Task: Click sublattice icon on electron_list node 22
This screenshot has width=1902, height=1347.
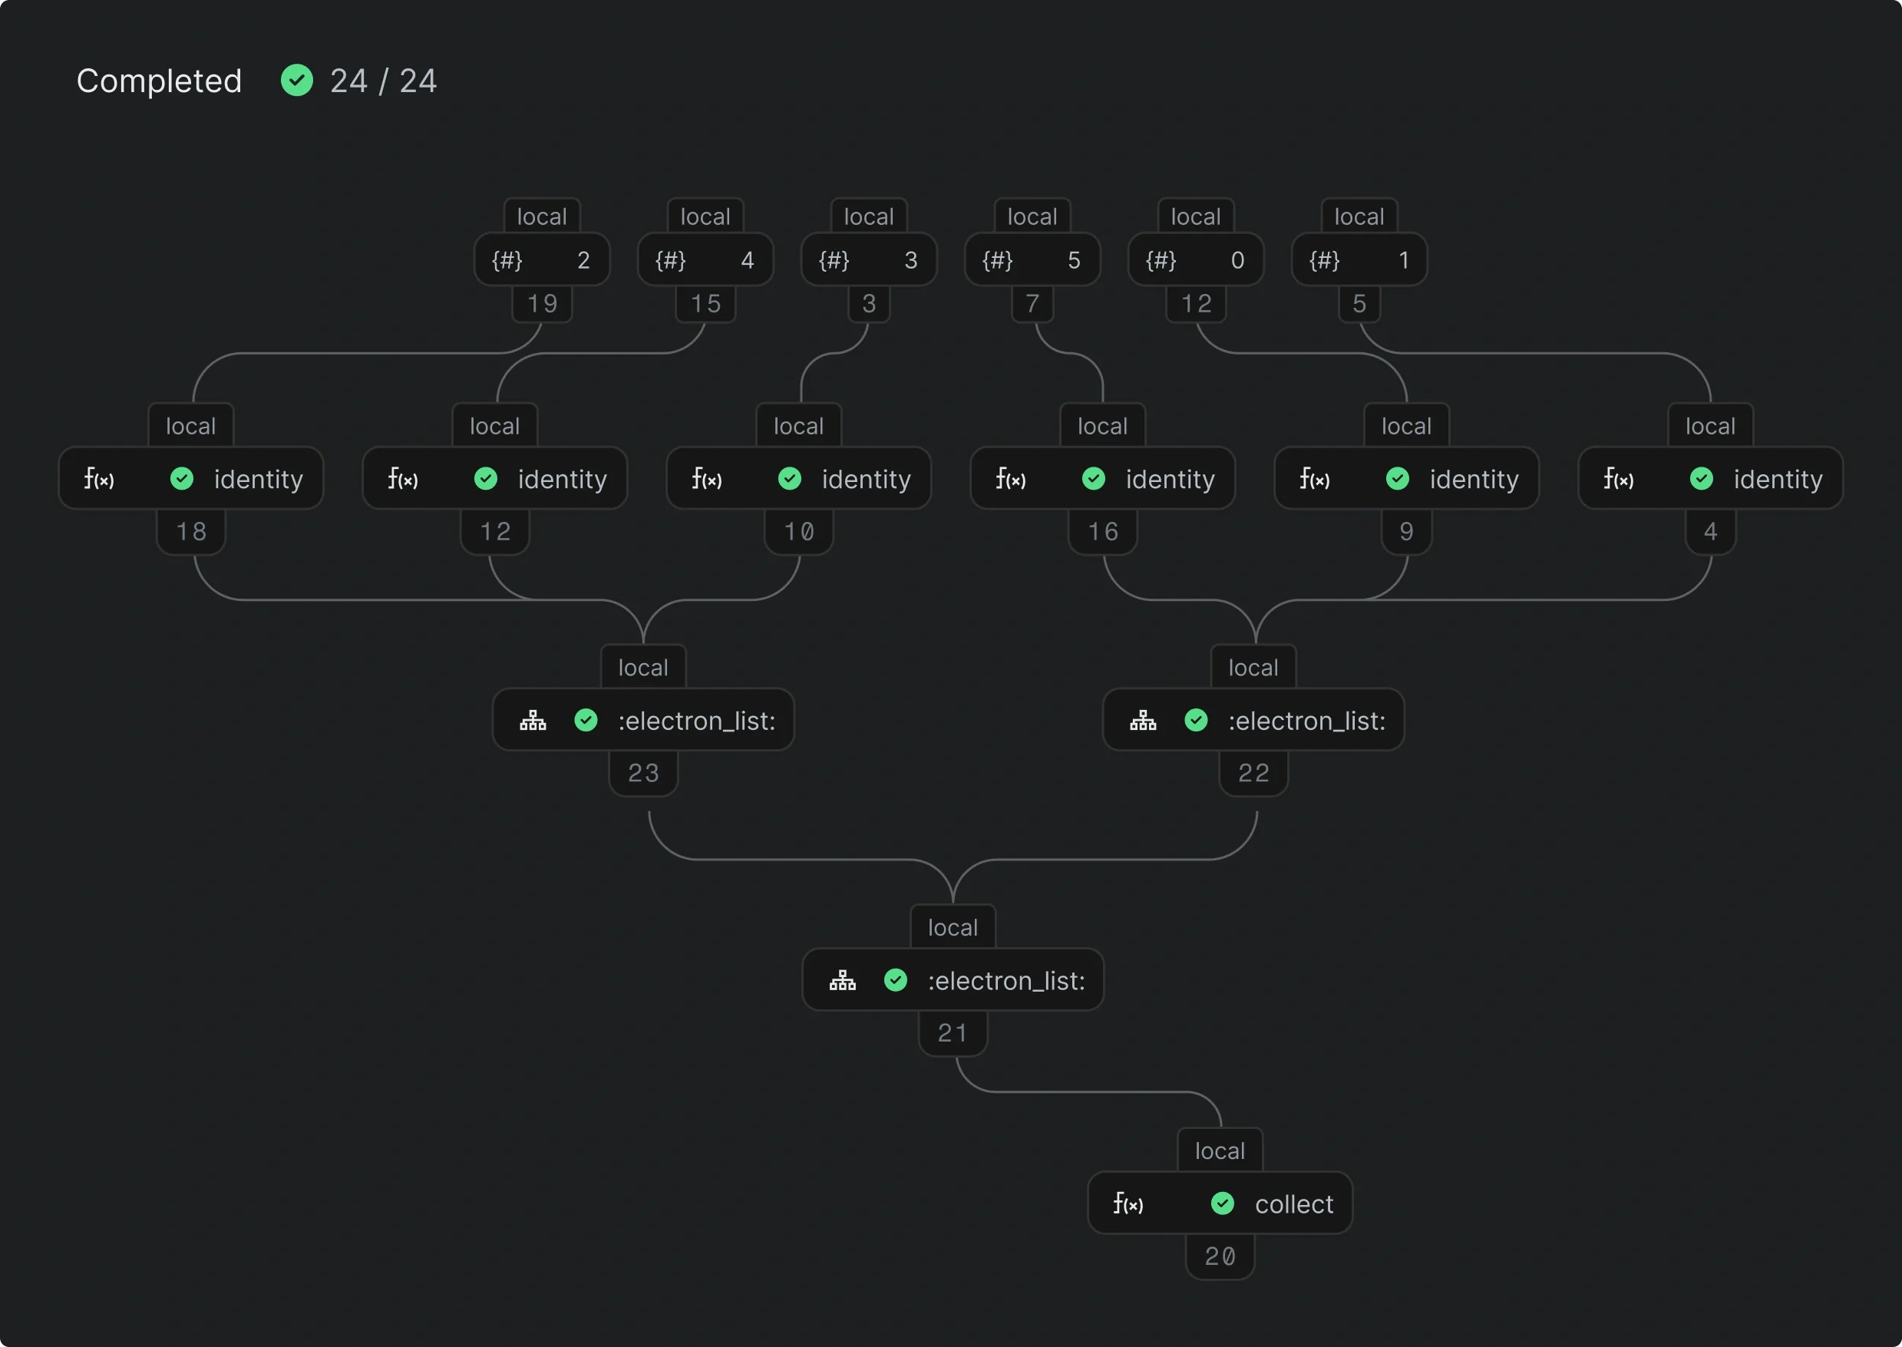Action: click(1143, 720)
